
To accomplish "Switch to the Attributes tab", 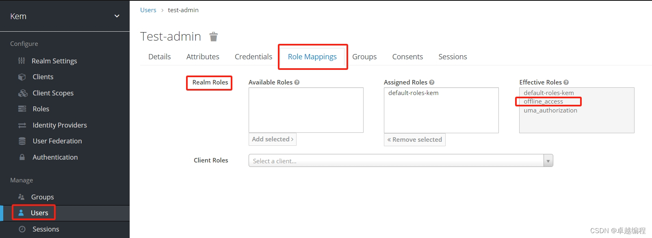I will point(203,57).
